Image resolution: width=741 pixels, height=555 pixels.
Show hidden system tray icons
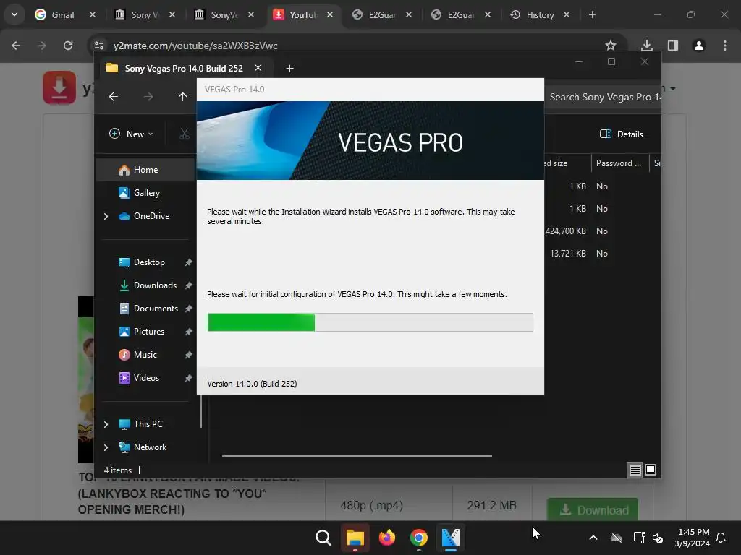[x=593, y=538]
